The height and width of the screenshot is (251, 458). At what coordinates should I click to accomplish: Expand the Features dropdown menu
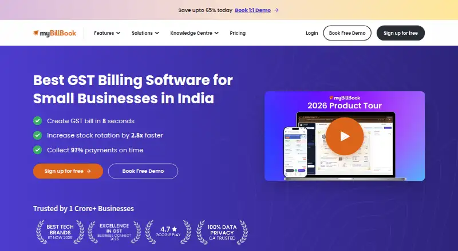pos(107,33)
